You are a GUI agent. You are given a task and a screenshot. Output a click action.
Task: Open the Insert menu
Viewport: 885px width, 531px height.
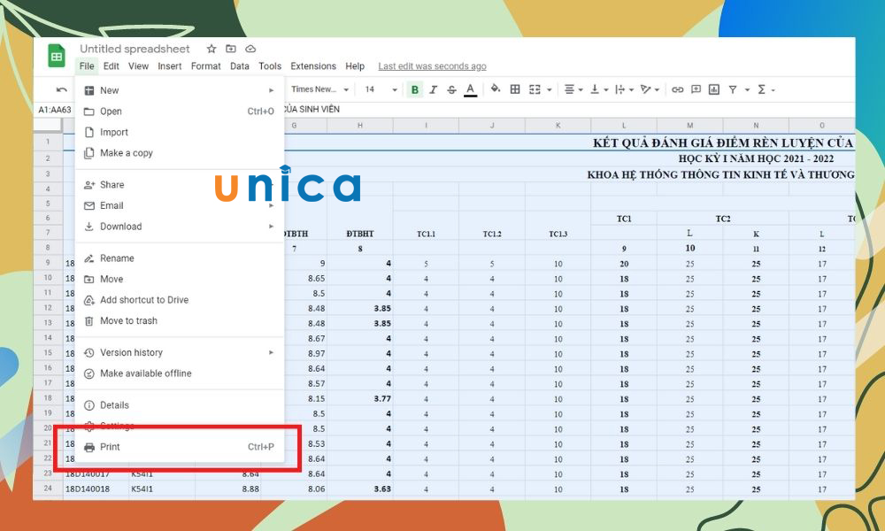pos(169,66)
